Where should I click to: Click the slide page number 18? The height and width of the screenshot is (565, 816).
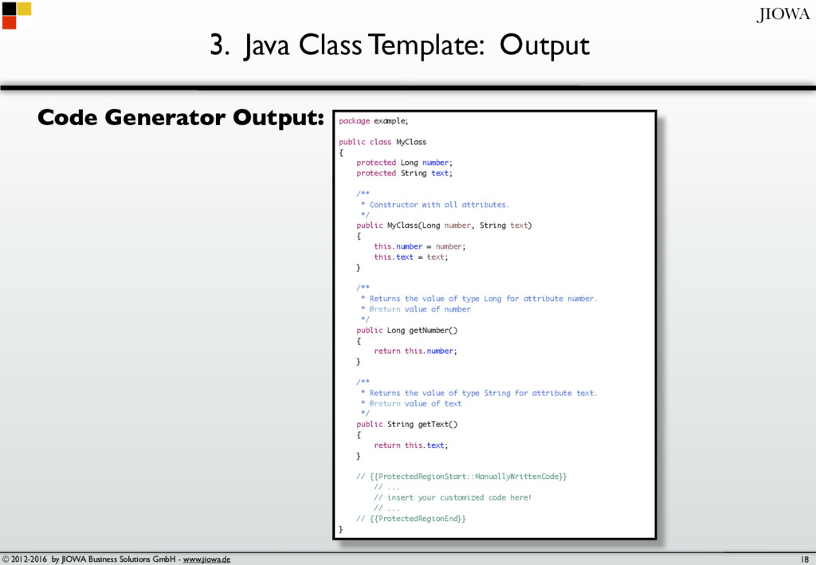pyautogui.click(x=805, y=559)
